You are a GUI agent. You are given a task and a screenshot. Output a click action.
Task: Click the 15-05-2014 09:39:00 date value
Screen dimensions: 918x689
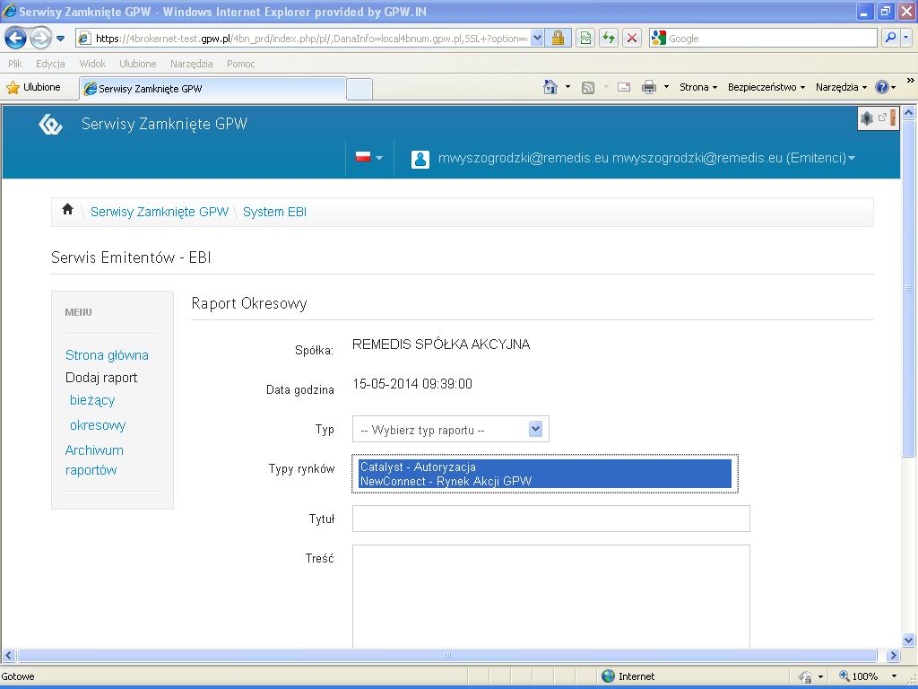tap(412, 384)
